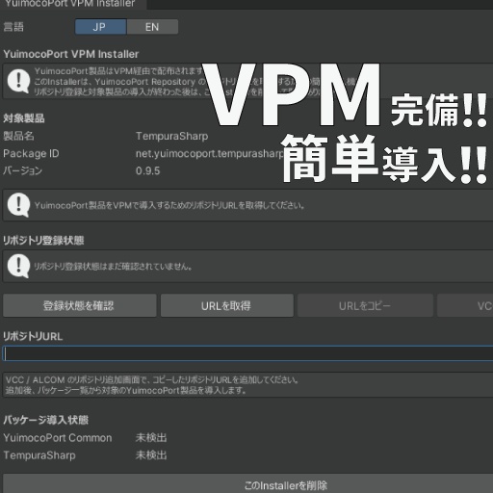Screen dimensions: 493x493
Task: Click the VCC / ALCOM instruction text
Action: coord(152,385)
